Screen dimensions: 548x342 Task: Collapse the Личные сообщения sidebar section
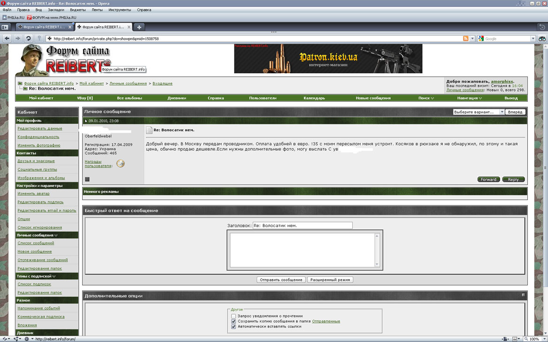(x=56, y=236)
